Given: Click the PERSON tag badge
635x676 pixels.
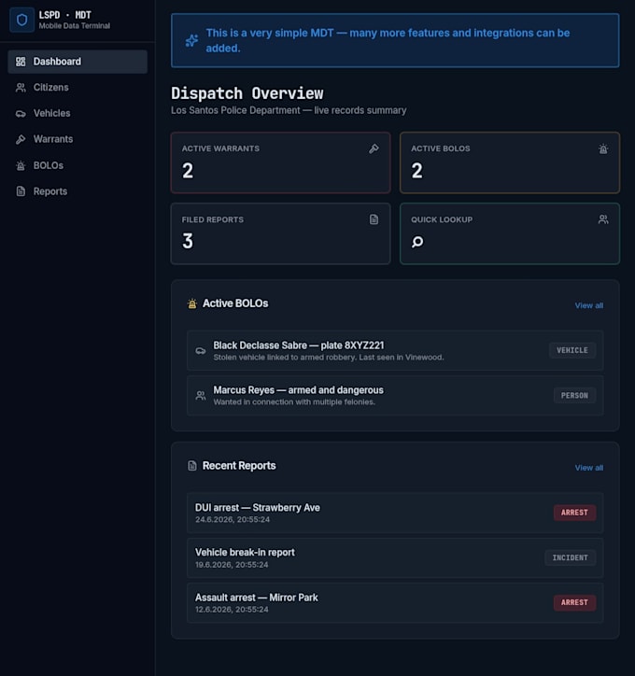Looking at the screenshot, I should [x=574, y=395].
